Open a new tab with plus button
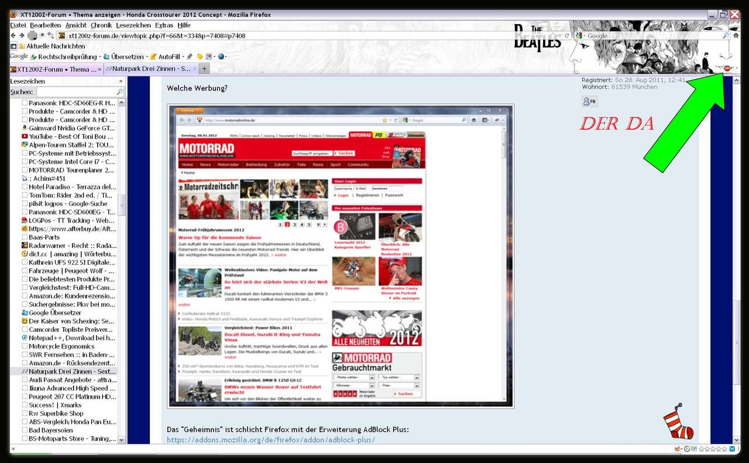Image resolution: width=749 pixels, height=463 pixels. click(204, 69)
